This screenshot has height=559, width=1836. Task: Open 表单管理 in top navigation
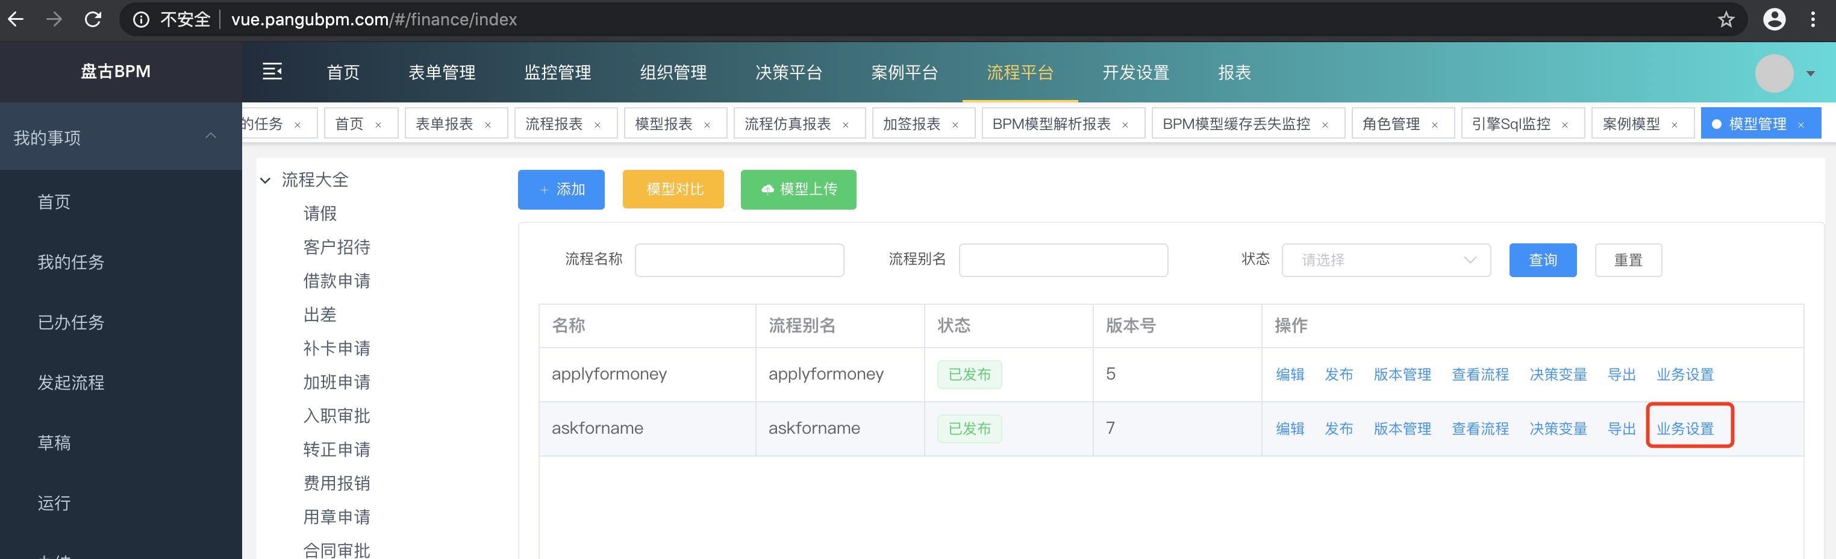442,73
